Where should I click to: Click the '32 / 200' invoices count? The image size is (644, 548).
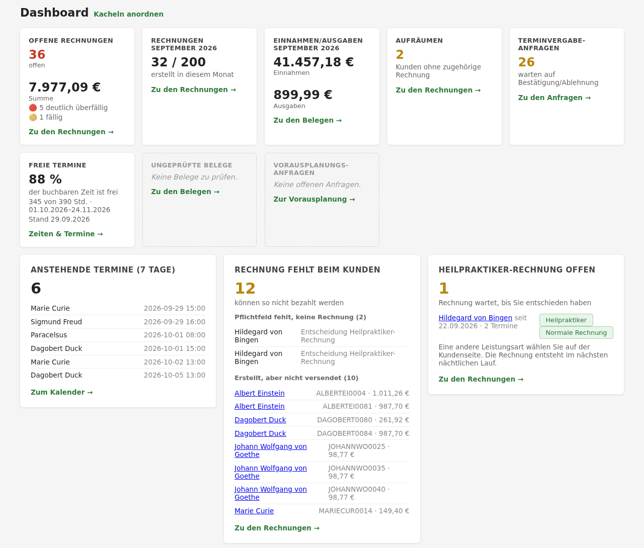(x=179, y=62)
